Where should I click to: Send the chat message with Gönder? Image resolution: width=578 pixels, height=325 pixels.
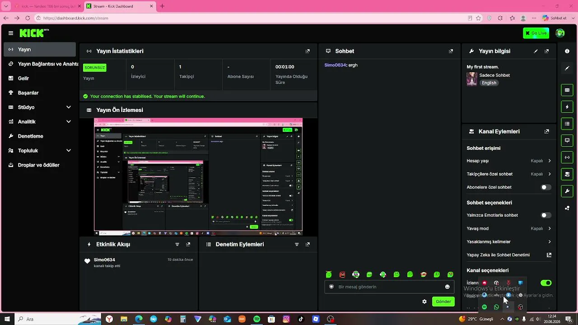click(443, 302)
